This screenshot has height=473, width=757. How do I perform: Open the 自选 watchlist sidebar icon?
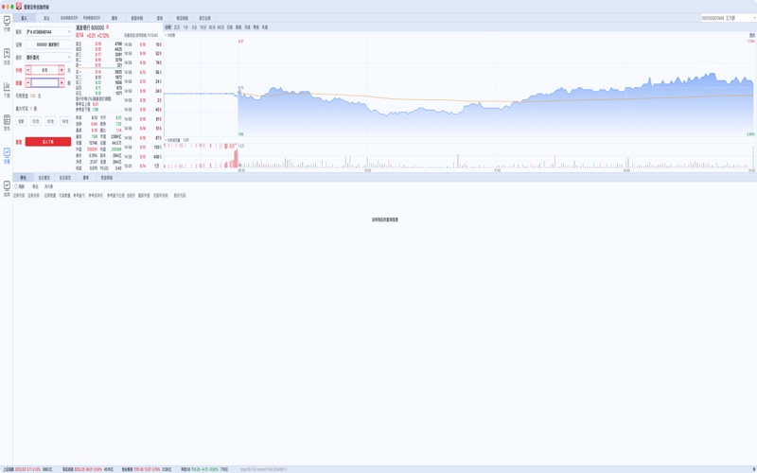click(7, 56)
